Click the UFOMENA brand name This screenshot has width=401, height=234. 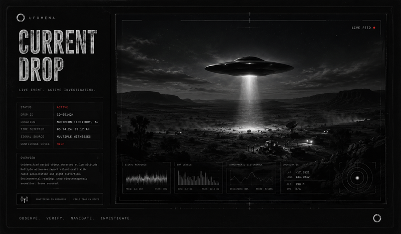tap(42, 18)
